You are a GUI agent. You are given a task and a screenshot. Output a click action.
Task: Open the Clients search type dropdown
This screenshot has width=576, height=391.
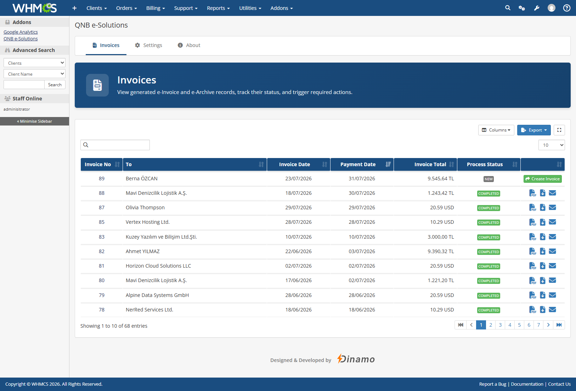(x=34, y=63)
